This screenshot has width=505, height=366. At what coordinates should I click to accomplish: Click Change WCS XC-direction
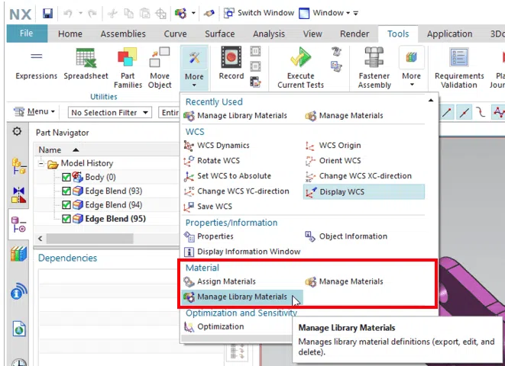358,176
